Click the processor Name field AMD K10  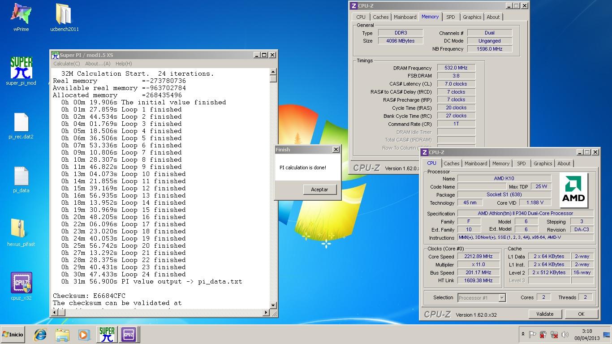click(x=504, y=179)
